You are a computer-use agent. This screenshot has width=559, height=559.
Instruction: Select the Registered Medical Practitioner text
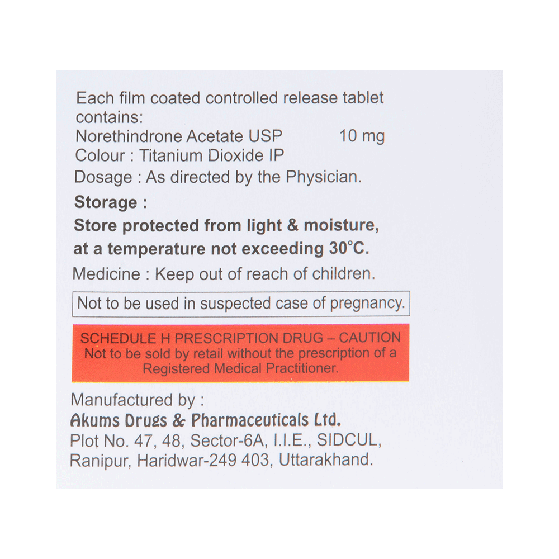(240, 368)
